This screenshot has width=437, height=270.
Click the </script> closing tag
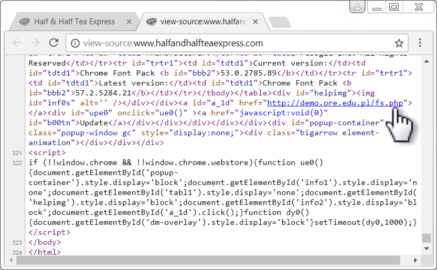click(x=49, y=232)
